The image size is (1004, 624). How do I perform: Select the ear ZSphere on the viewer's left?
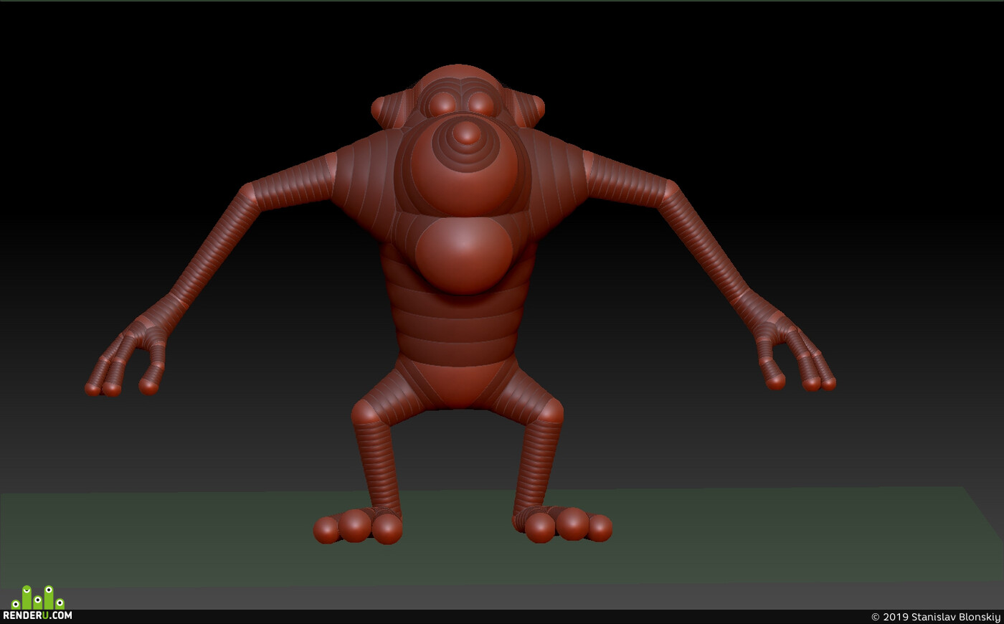(x=379, y=109)
